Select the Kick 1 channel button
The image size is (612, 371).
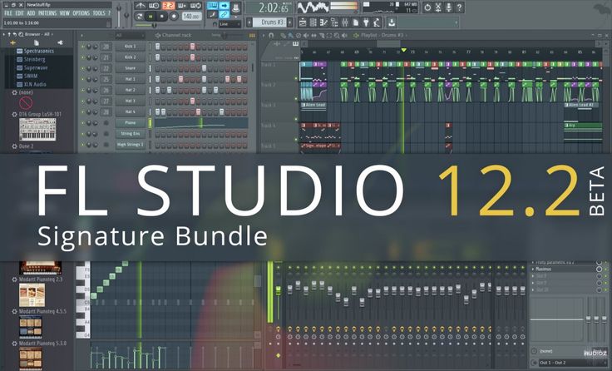pos(130,47)
